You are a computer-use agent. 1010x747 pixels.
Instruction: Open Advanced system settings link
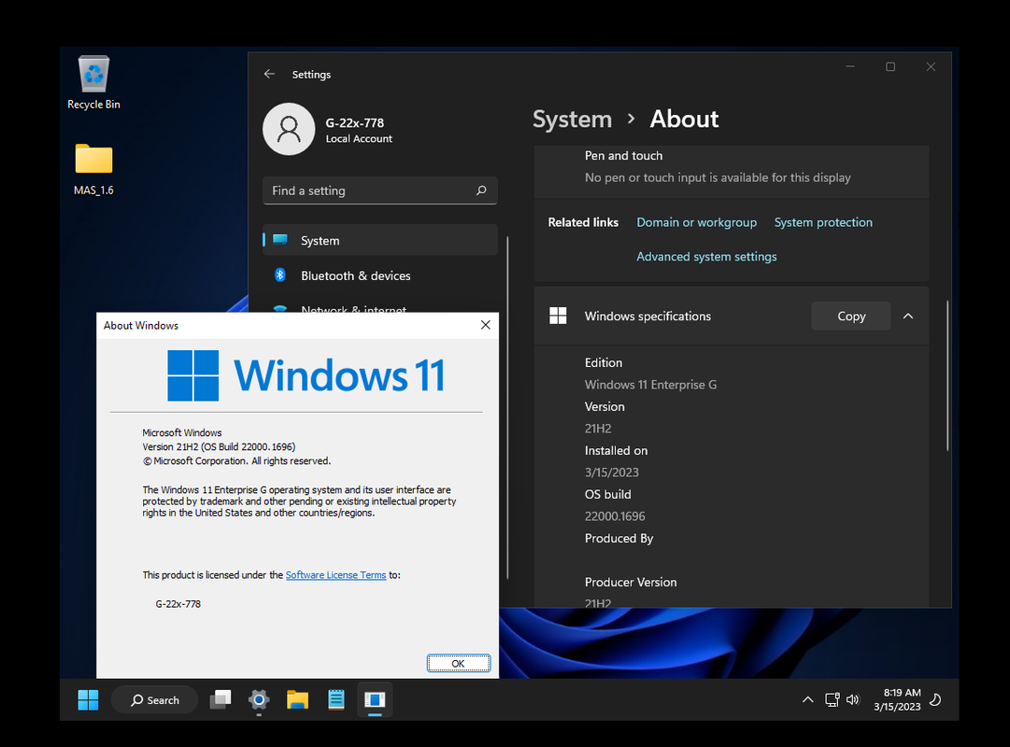point(706,256)
